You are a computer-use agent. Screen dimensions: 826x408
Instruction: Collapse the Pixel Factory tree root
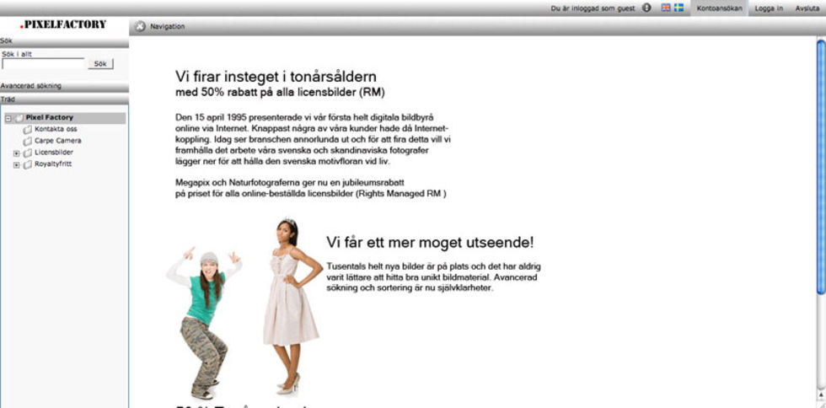pos(8,119)
